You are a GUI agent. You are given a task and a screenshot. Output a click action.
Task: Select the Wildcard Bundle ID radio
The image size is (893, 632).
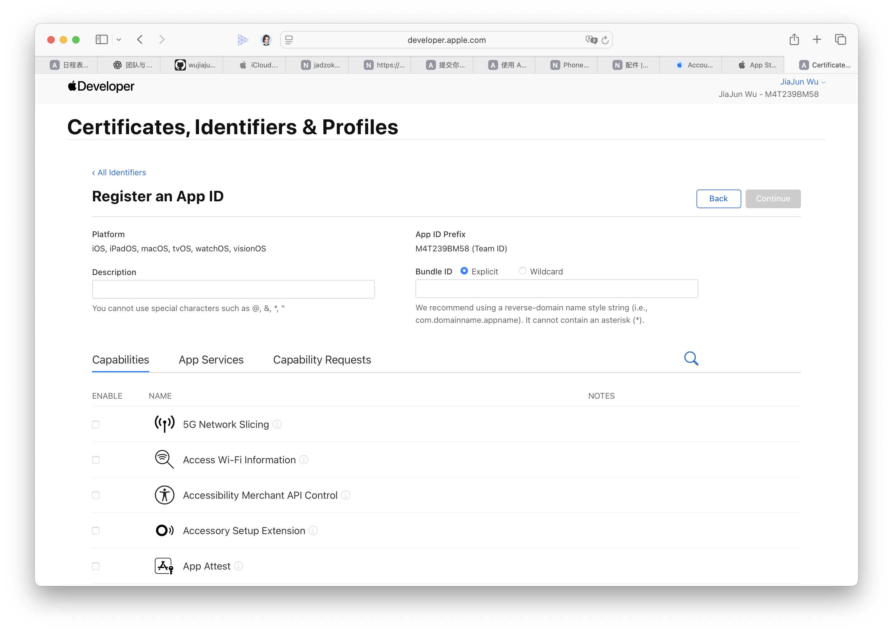click(x=522, y=271)
